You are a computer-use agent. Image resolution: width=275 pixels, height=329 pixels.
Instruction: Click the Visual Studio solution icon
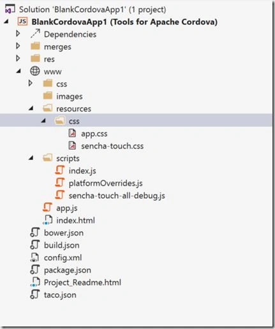[x=10, y=9]
